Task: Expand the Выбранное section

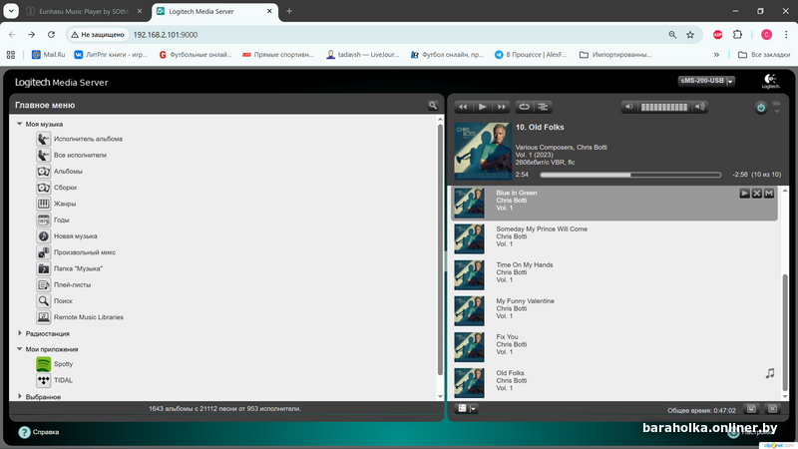Action: pos(19,396)
